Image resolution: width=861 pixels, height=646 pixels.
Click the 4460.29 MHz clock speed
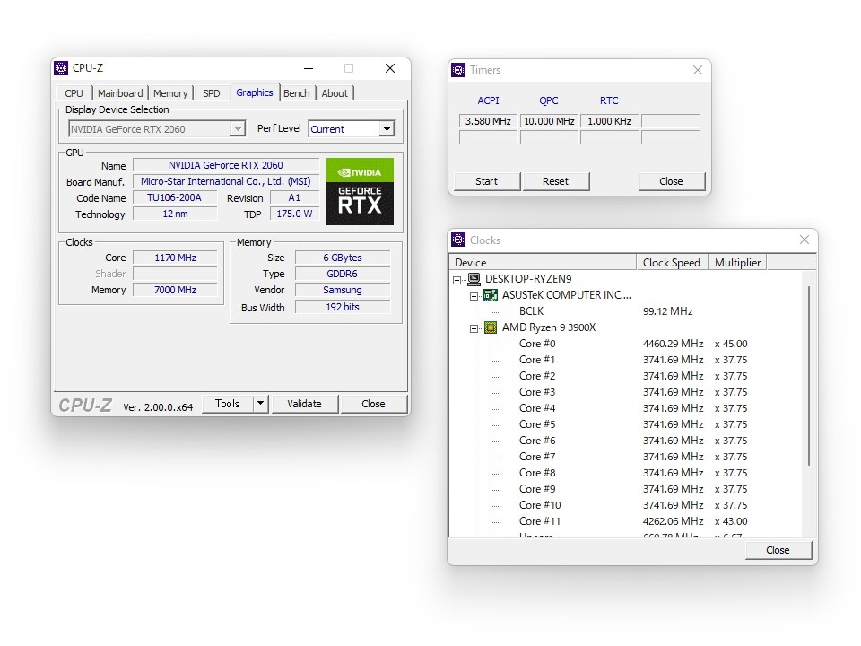(673, 344)
